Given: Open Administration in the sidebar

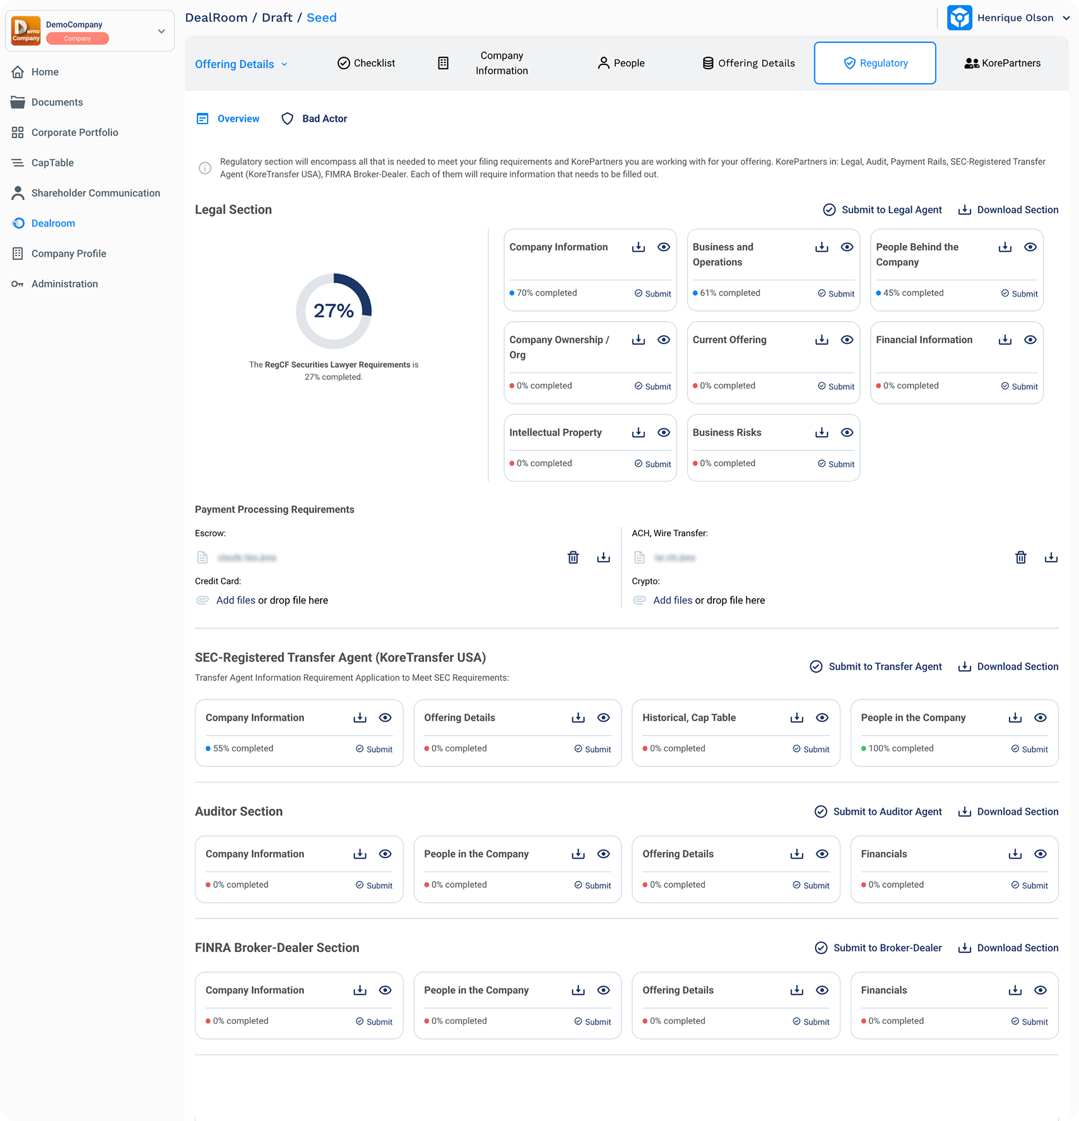Looking at the screenshot, I should click(x=55, y=284).
